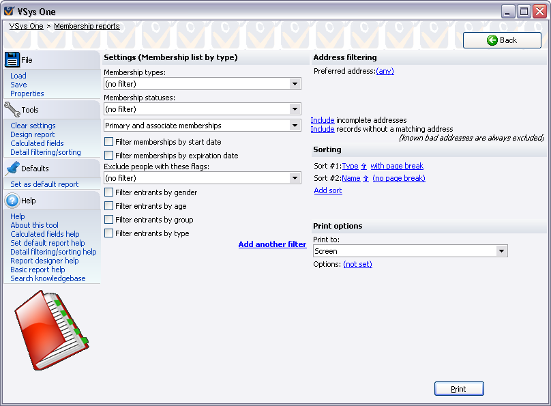Click the Tools section header

click(52, 110)
